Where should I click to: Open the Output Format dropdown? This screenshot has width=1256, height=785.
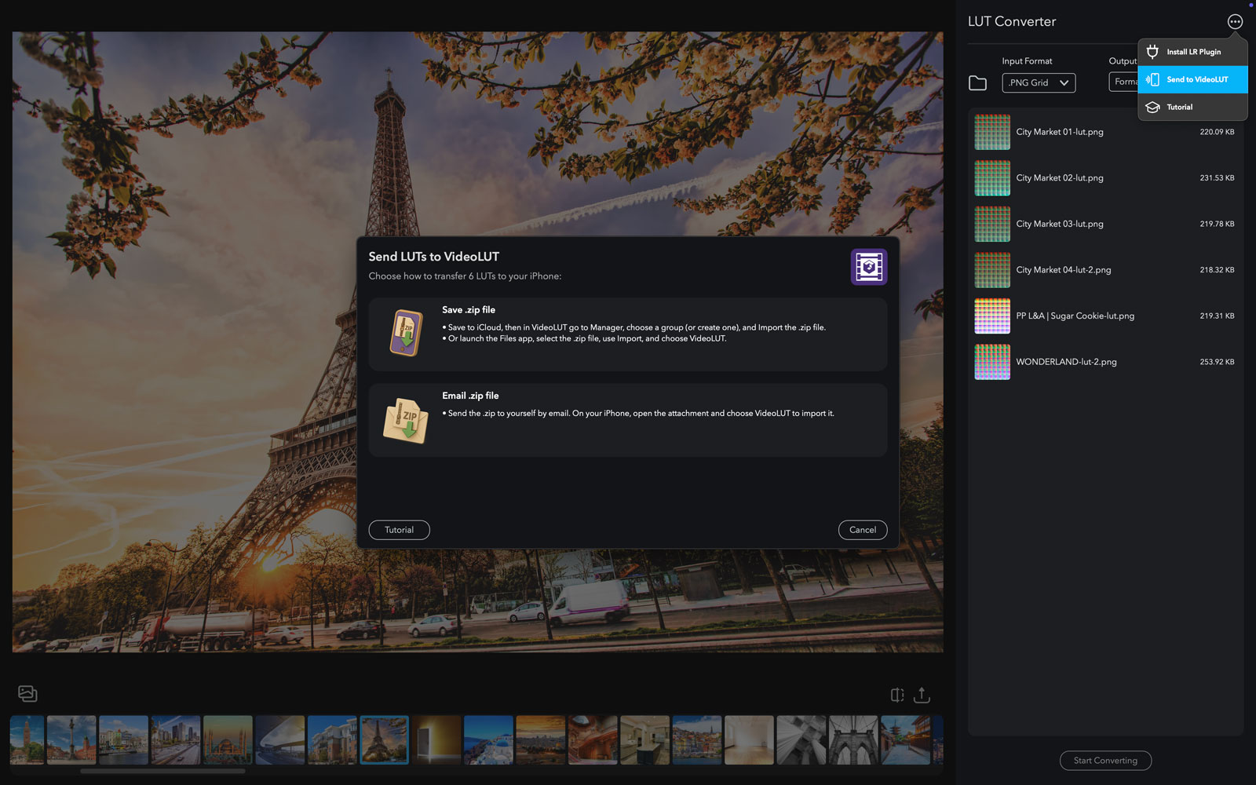click(x=1123, y=82)
